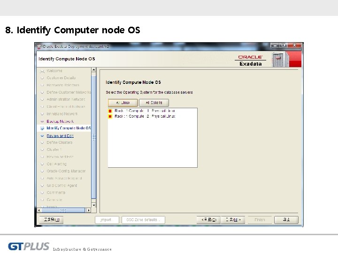Select Define Customer Networks step
Screen dimensions: 338x253
click(69, 92)
